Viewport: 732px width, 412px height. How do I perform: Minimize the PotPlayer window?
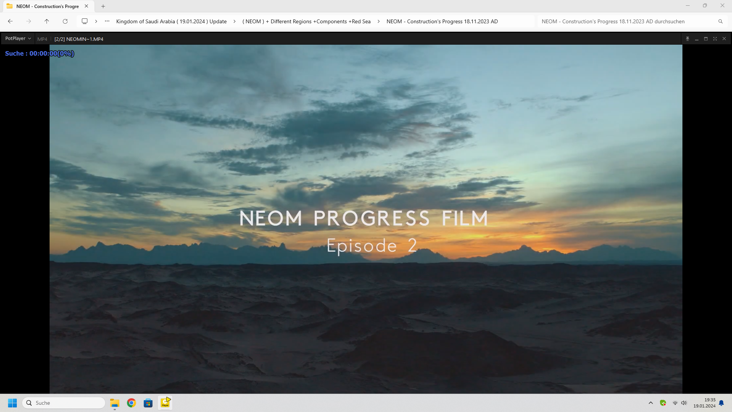(697, 39)
